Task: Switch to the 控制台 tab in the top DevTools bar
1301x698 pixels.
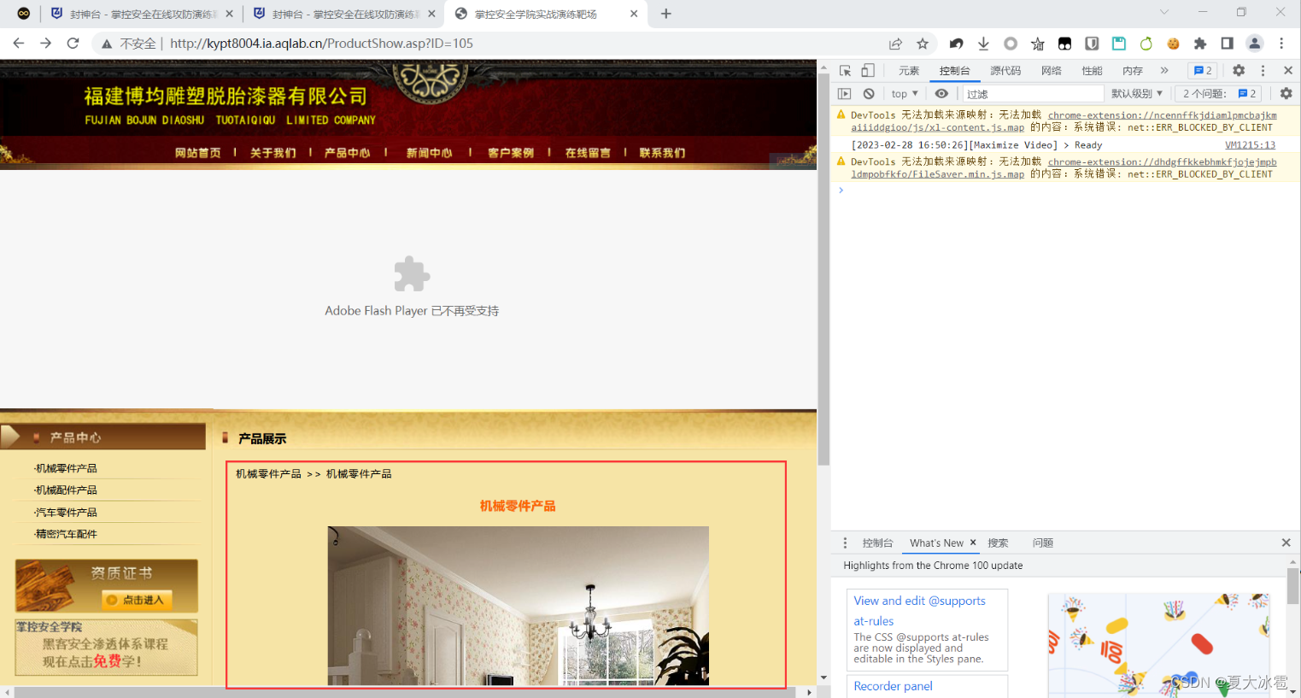Action: pyautogui.click(x=954, y=71)
